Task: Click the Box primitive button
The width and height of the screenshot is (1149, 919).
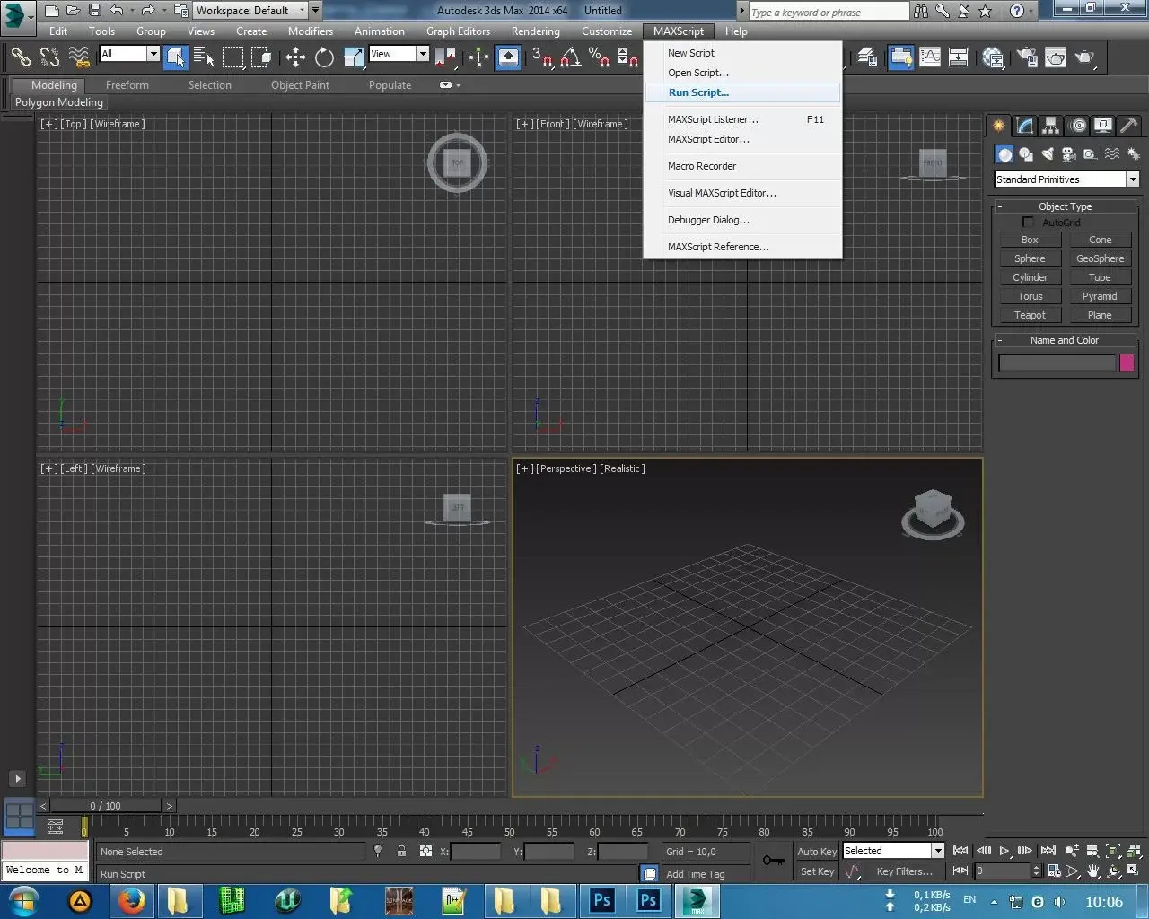Action: coord(1030,240)
